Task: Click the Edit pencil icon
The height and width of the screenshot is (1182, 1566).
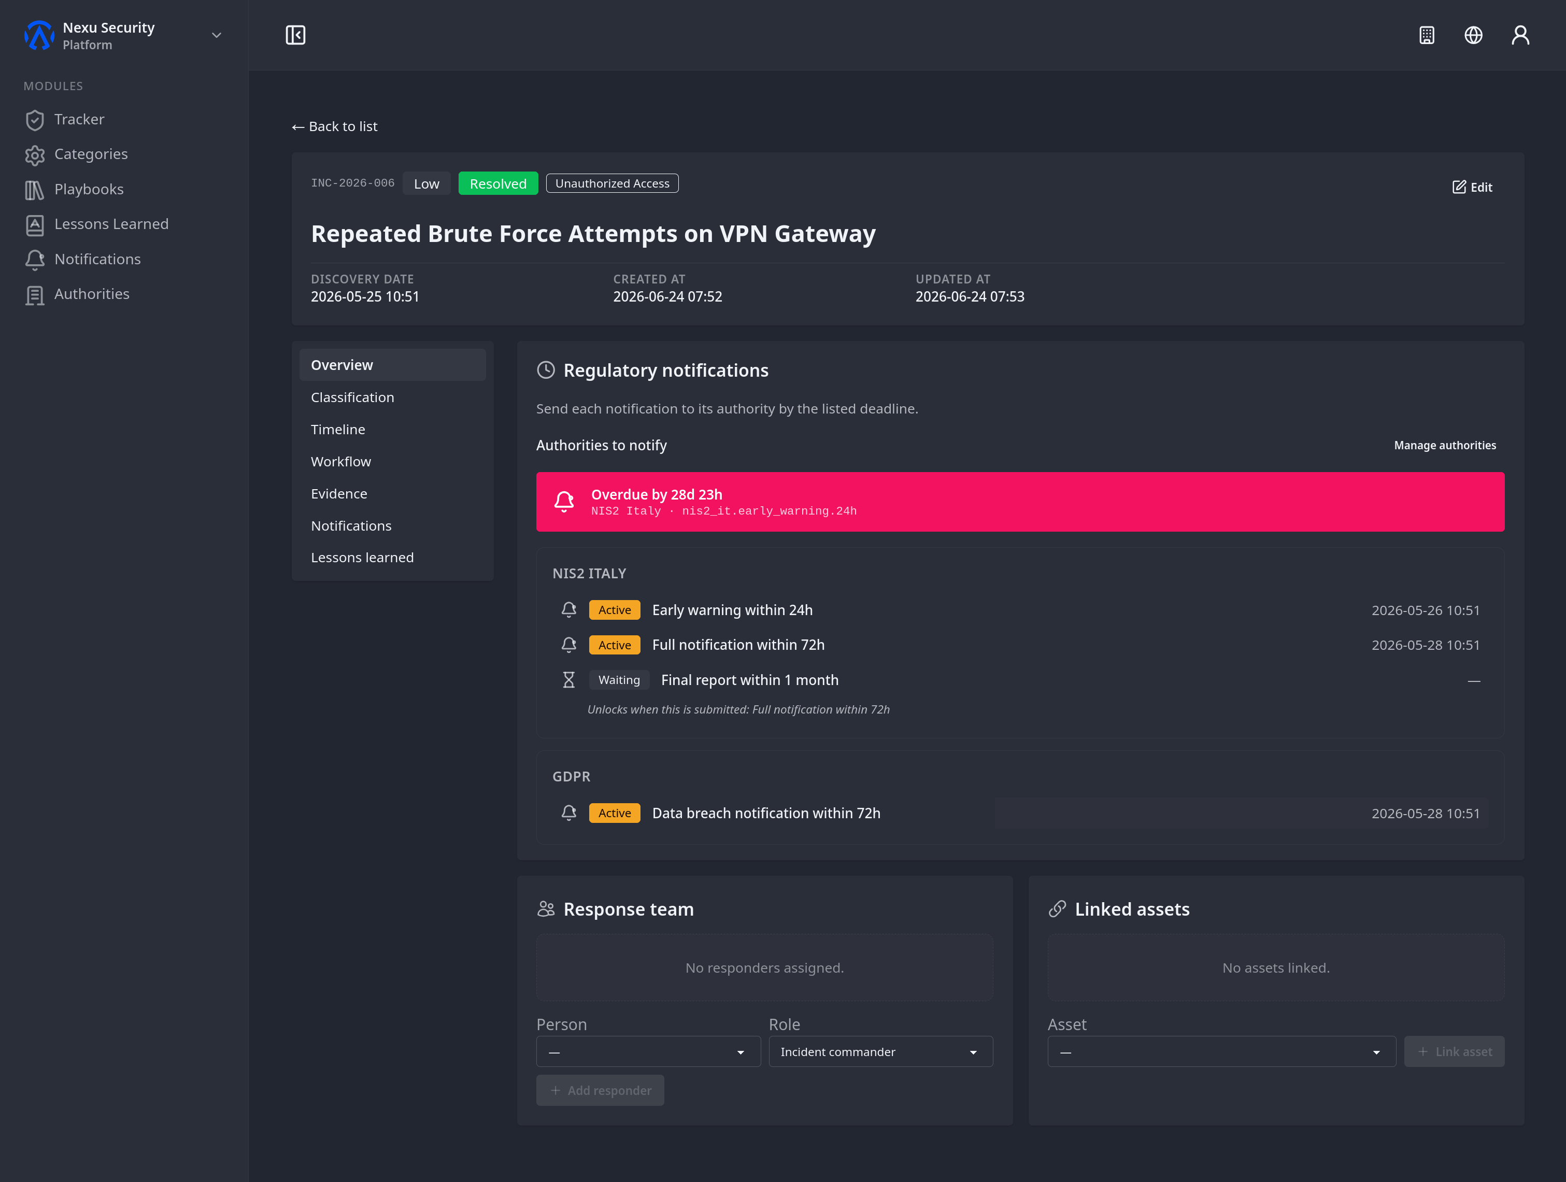Action: click(x=1459, y=187)
